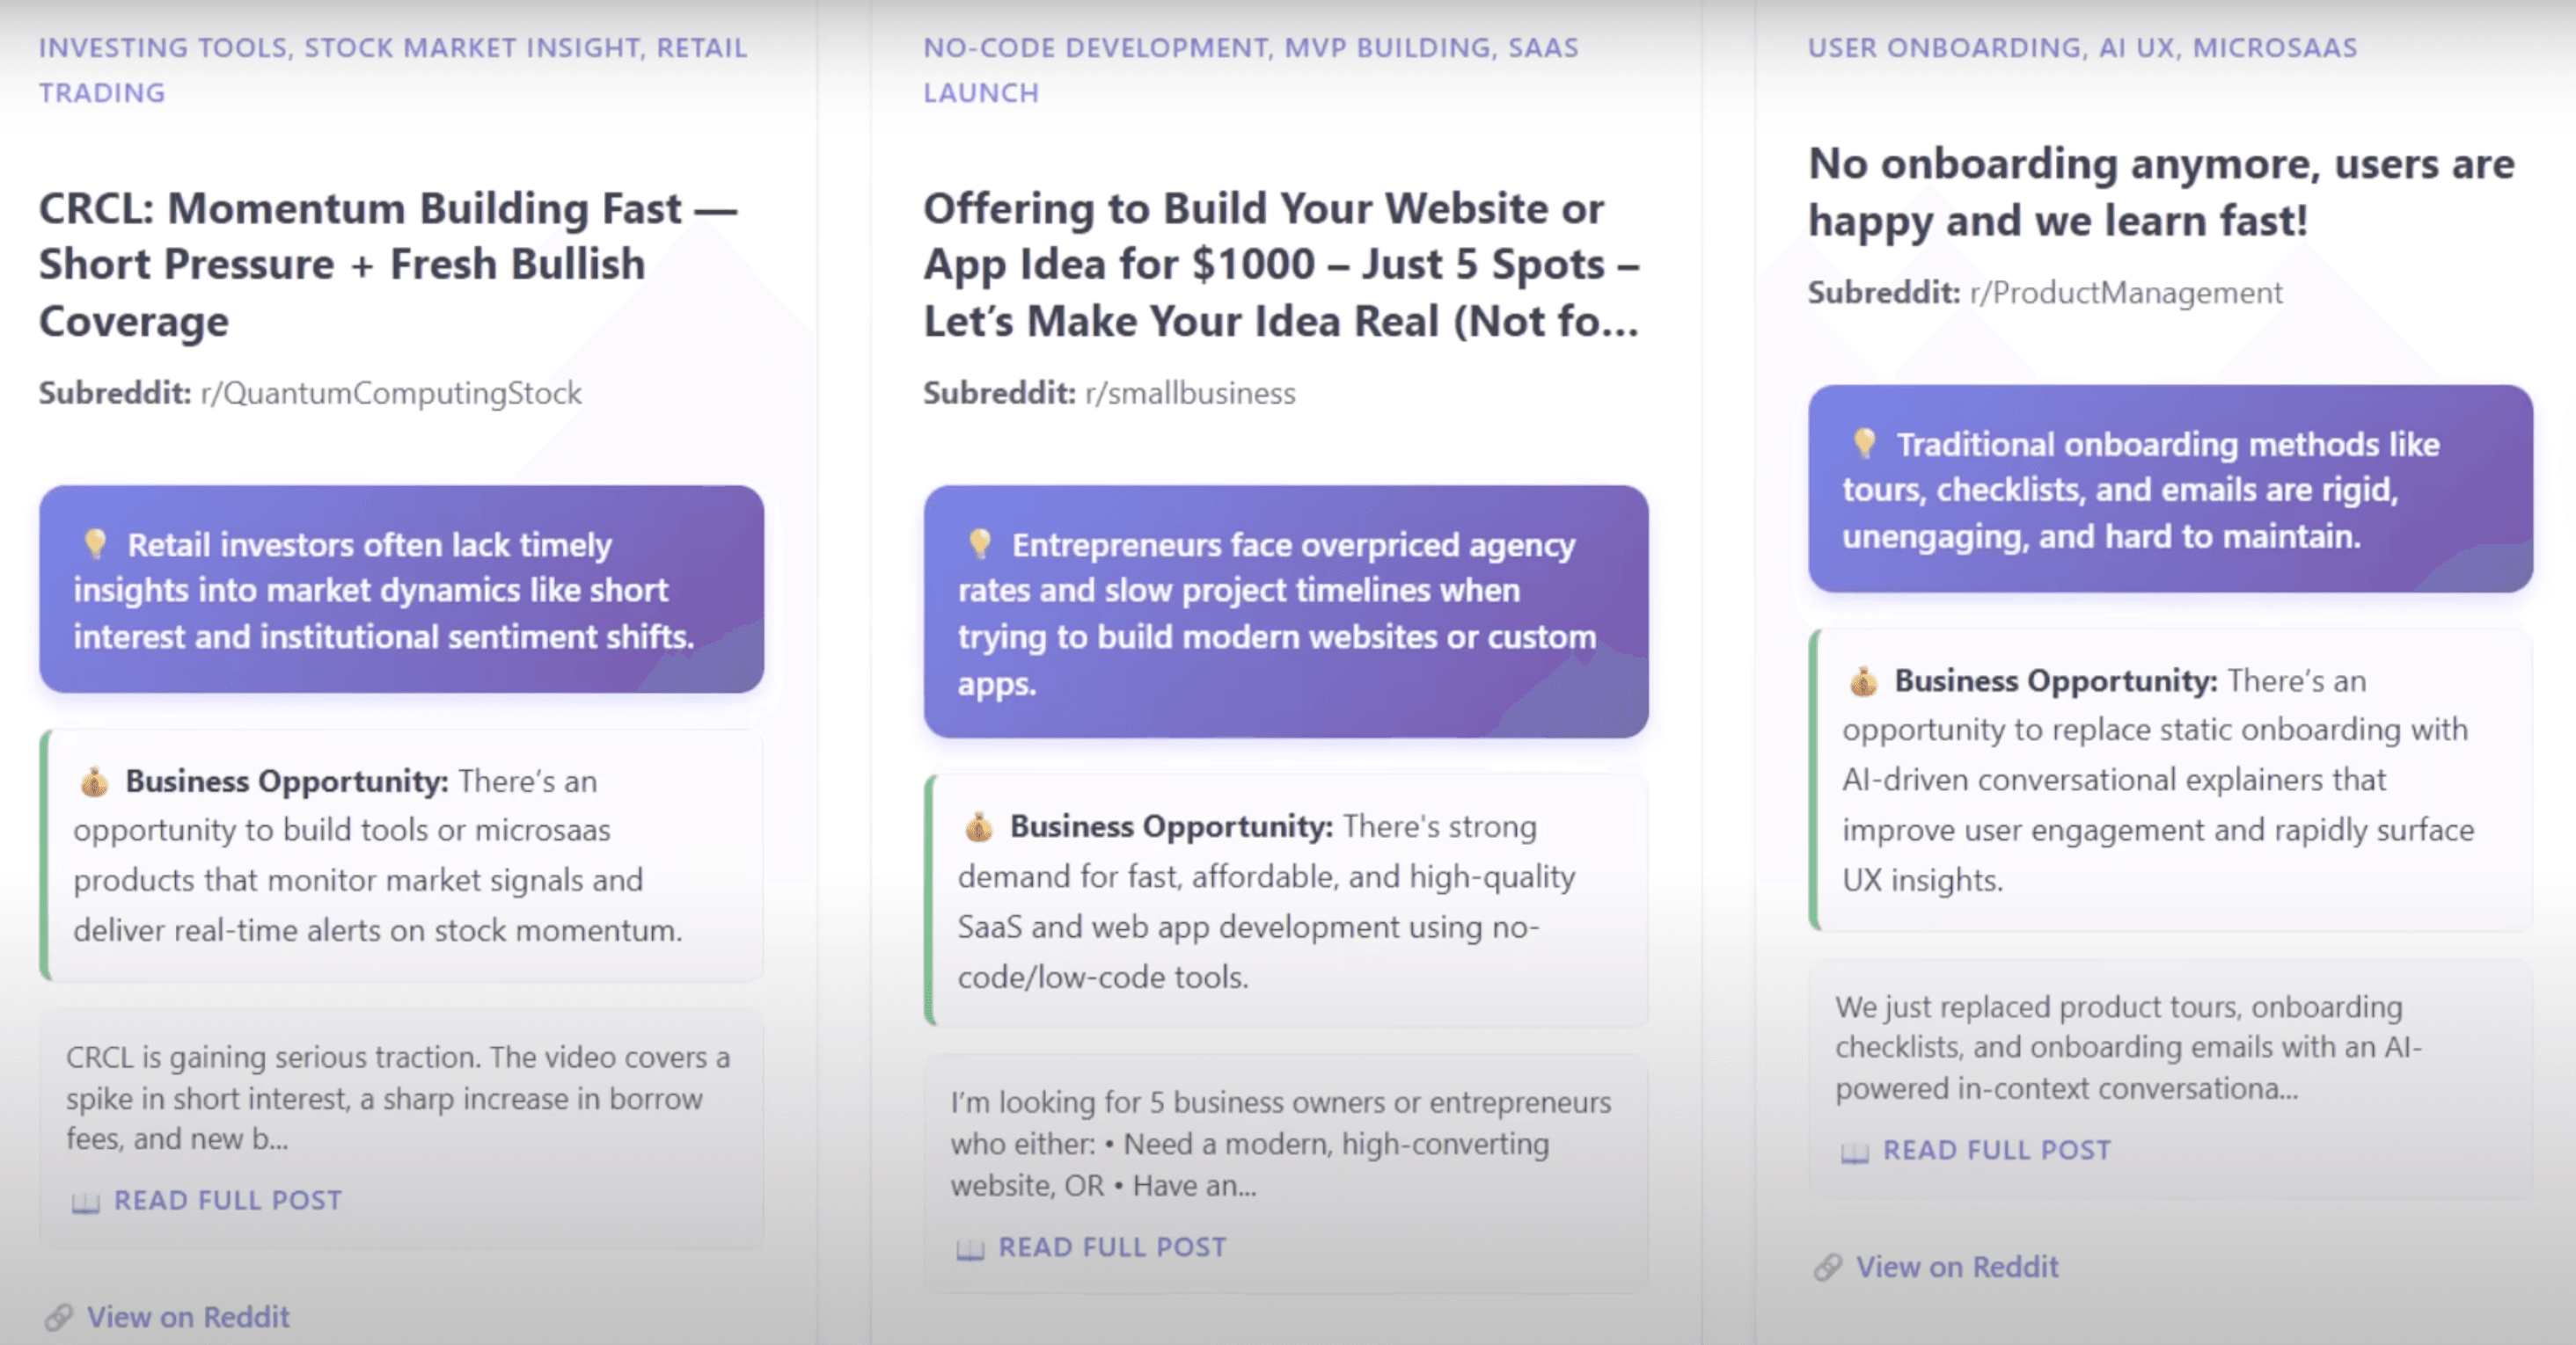Open Read Full Post for website offer

1112,1247
